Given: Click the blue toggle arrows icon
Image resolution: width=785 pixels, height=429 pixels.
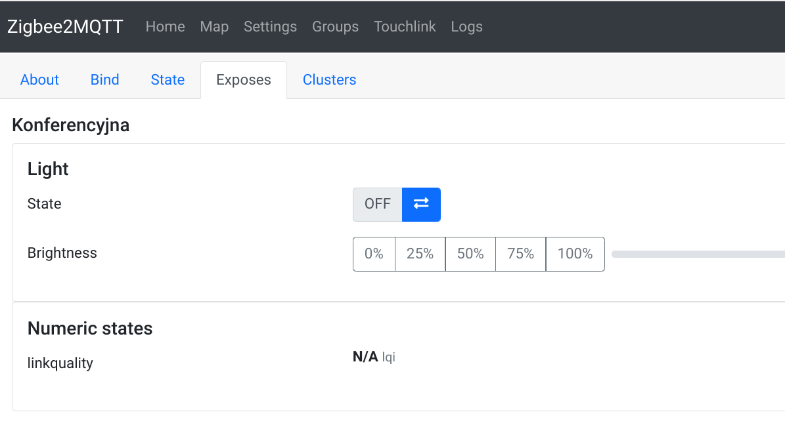Looking at the screenshot, I should (x=421, y=204).
